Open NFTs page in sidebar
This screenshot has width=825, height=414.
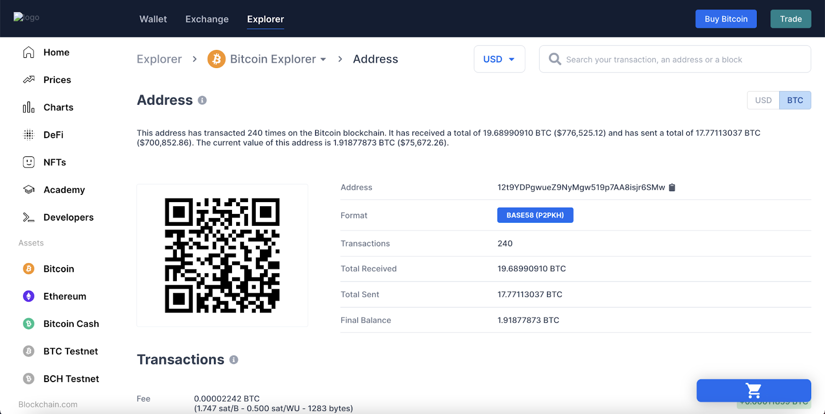click(x=55, y=162)
